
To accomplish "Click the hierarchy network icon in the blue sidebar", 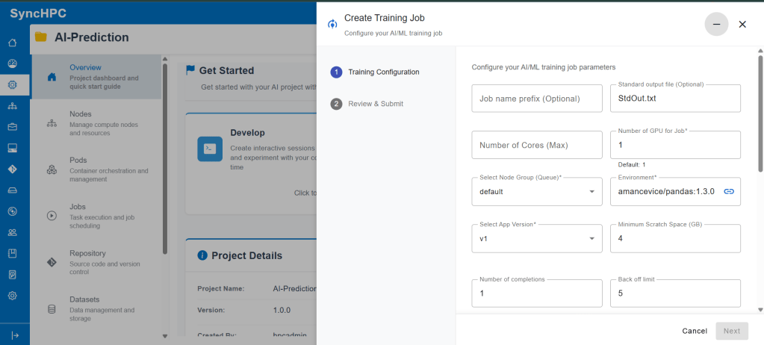I will point(13,106).
